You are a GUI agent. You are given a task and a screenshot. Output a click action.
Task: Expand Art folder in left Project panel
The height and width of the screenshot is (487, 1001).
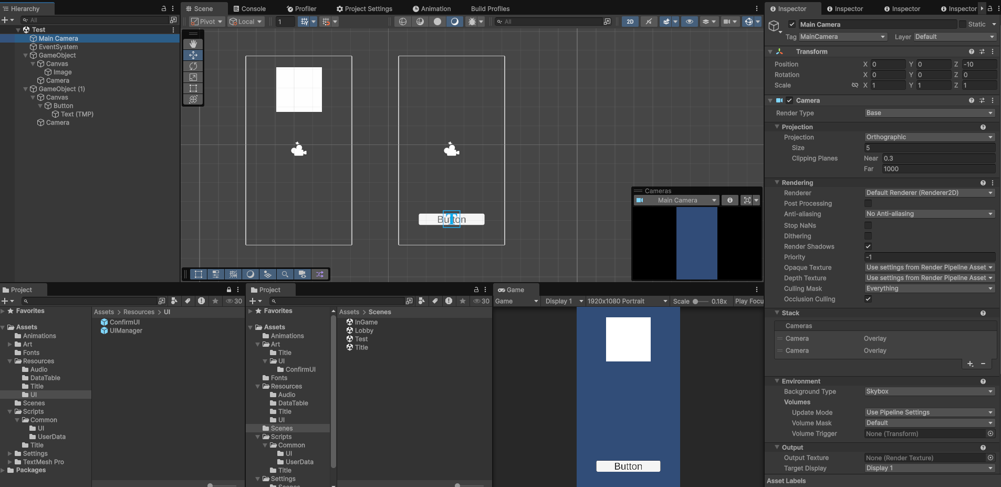[x=10, y=344]
